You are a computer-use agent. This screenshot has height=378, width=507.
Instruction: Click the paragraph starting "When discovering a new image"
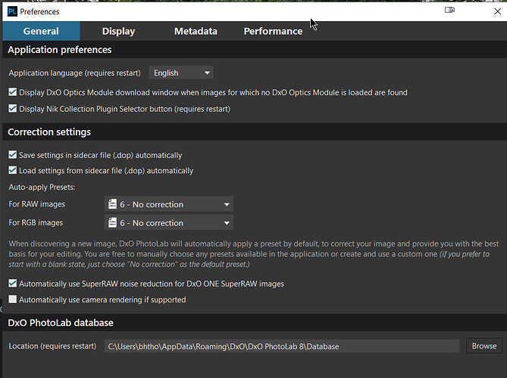253,254
